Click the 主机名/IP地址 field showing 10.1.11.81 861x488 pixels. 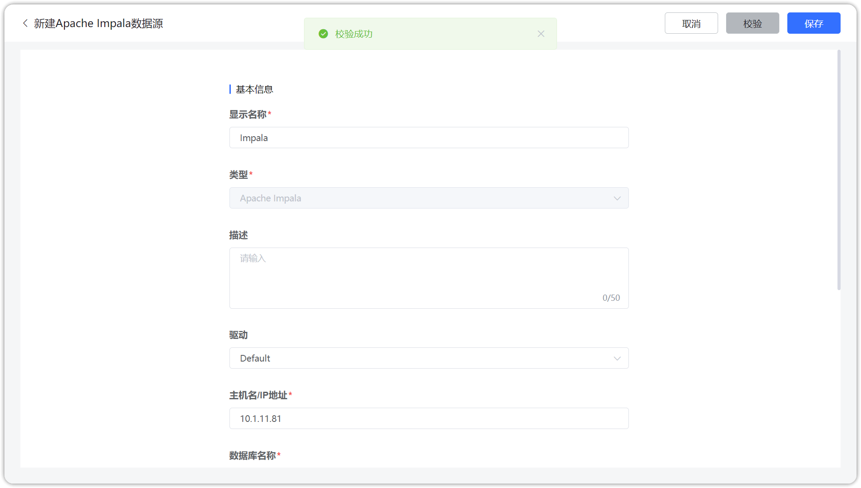point(429,418)
